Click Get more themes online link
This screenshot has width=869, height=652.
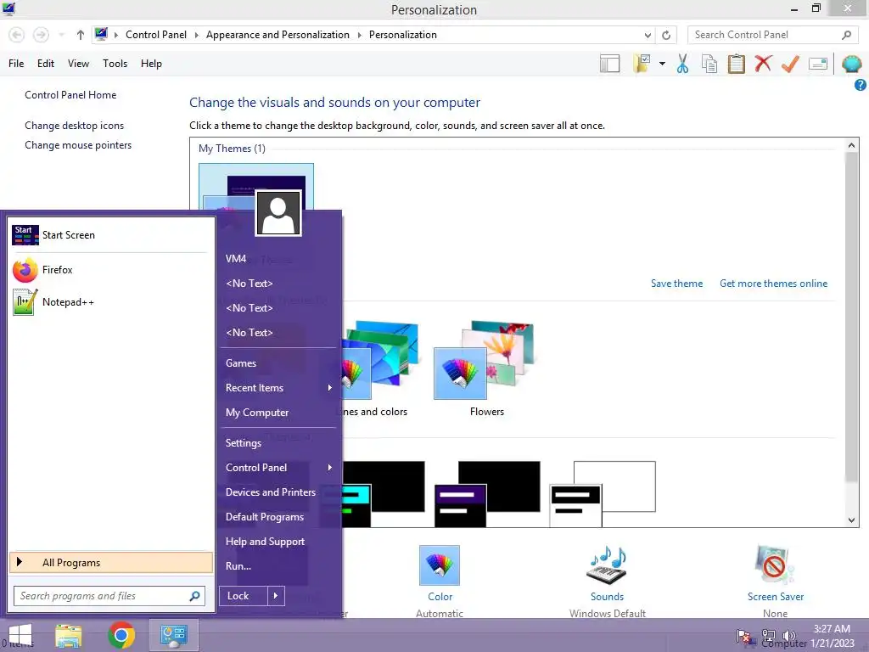773,284
